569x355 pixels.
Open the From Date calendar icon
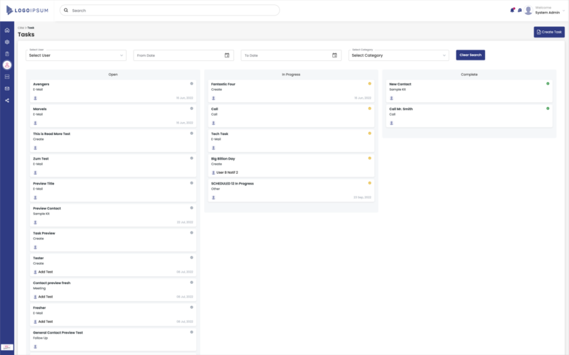(227, 55)
